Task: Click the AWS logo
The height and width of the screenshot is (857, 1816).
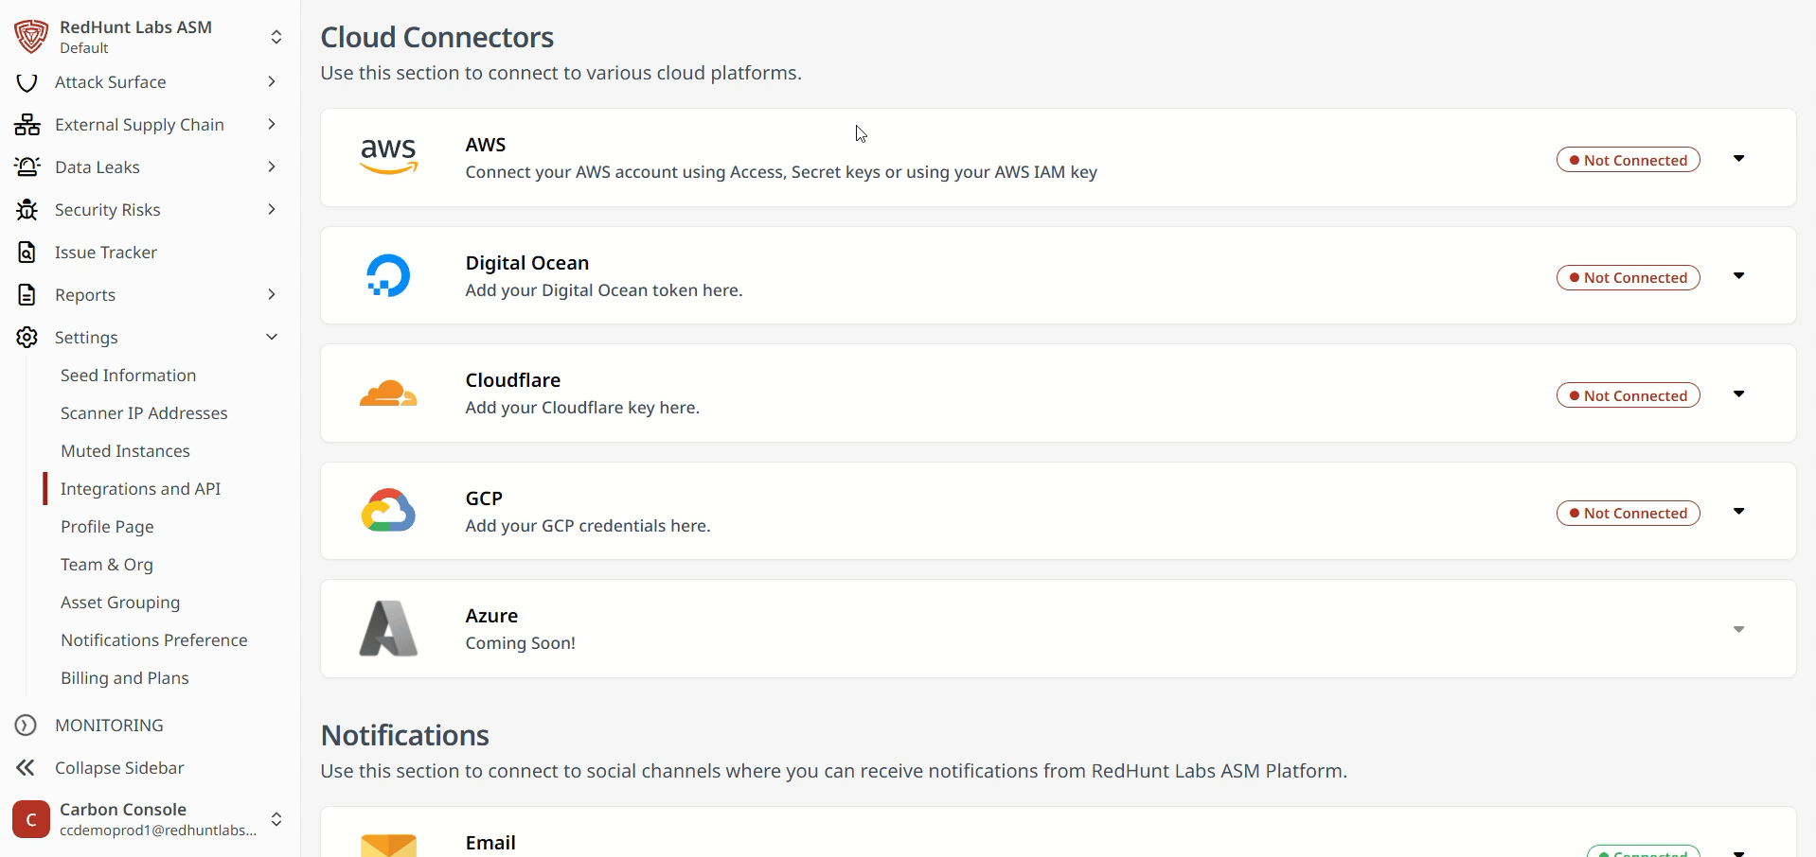Action: (388, 156)
